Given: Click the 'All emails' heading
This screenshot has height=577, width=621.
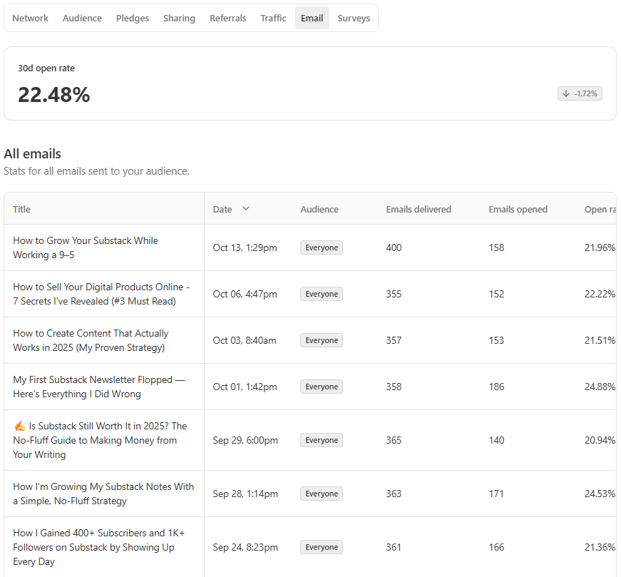Looking at the screenshot, I should pos(33,154).
